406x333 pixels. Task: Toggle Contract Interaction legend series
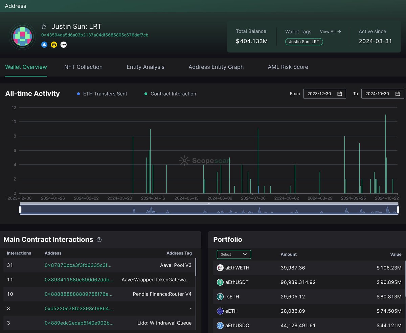[170, 94]
